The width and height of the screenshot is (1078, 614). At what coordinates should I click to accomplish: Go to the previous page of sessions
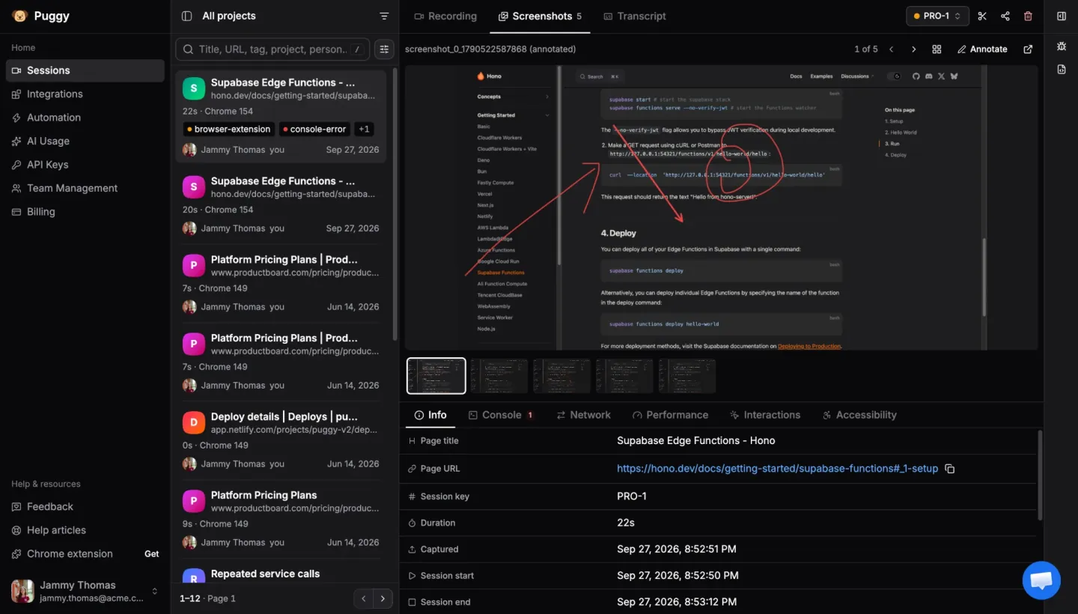pos(364,598)
